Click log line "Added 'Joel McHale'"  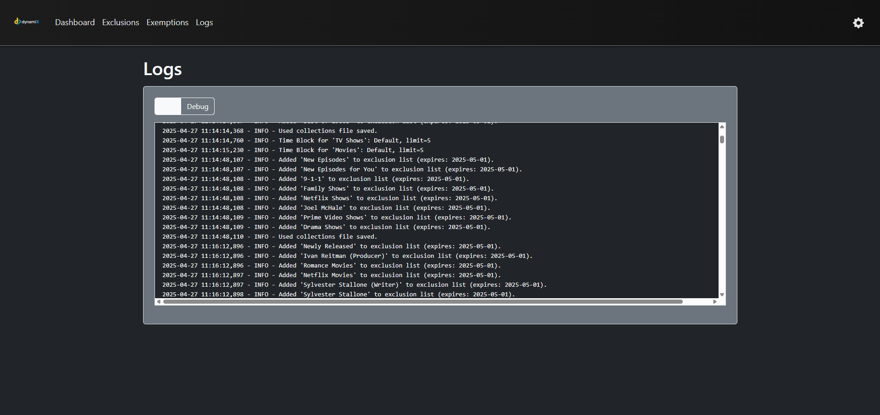(326, 208)
